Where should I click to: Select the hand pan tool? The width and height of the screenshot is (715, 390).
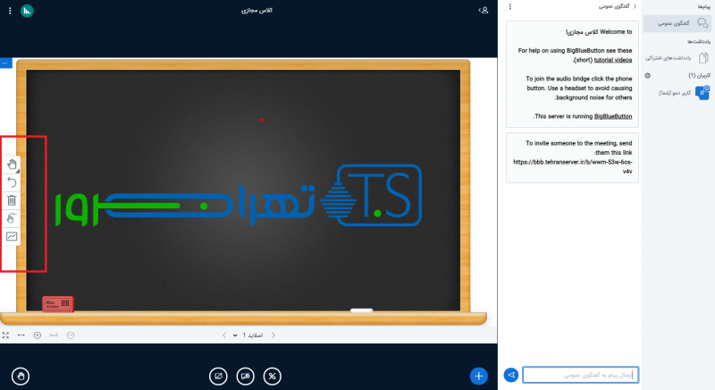pyautogui.click(x=12, y=164)
